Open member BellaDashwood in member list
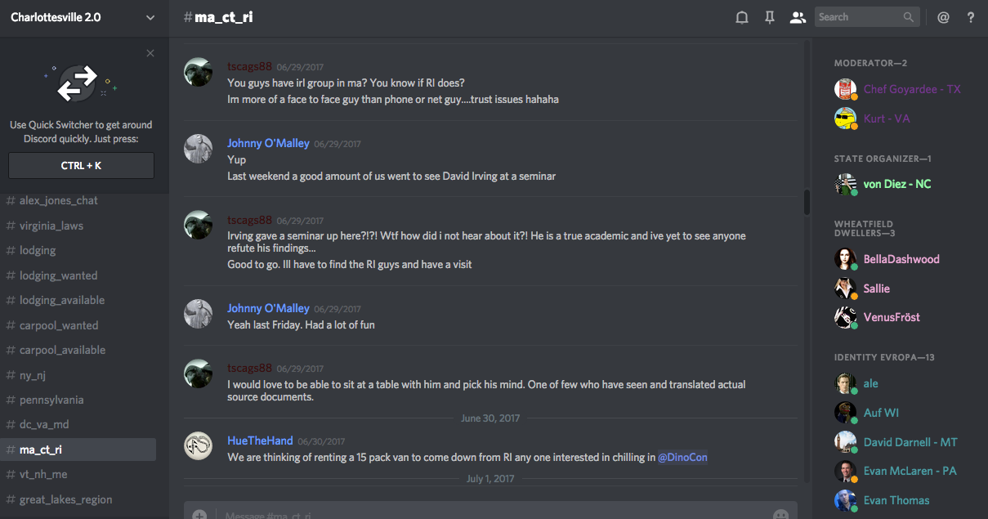Screen dimensions: 988x519 tap(901, 259)
